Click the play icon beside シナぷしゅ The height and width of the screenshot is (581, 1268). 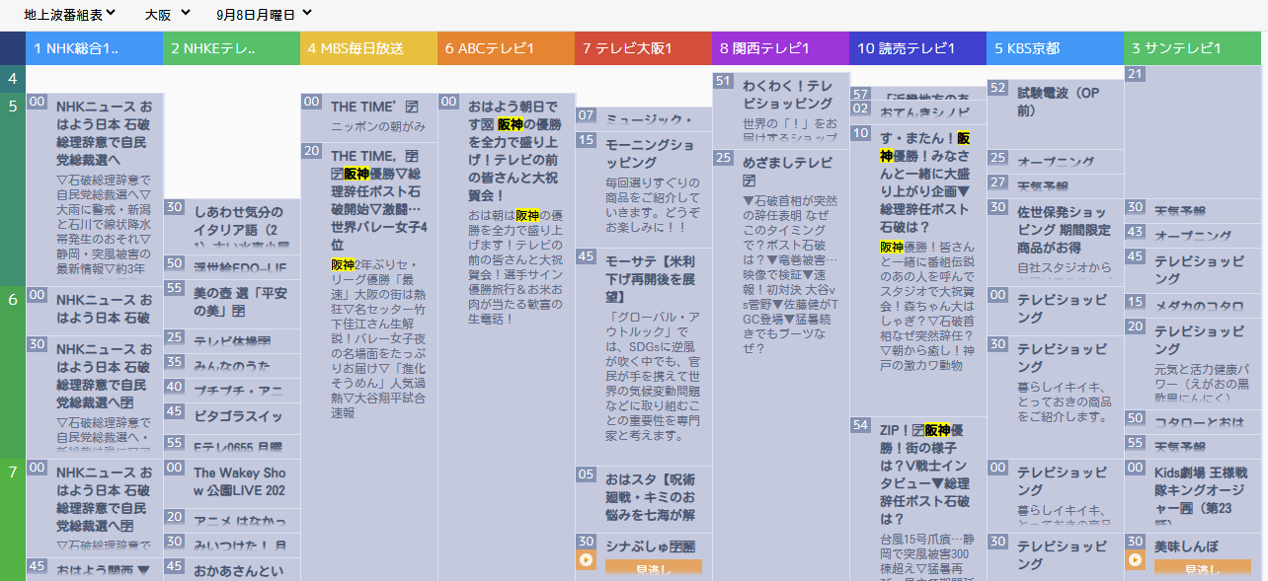(x=586, y=560)
